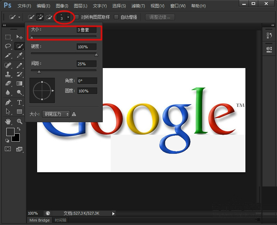277x225 pixels.
Task: Pick the Clone Stamp tool
Action: click(8, 74)
